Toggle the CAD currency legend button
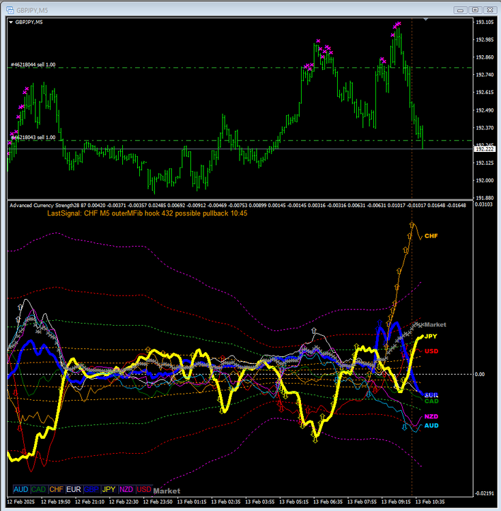This screenshot has width=501, height=511. click(38, 489)
